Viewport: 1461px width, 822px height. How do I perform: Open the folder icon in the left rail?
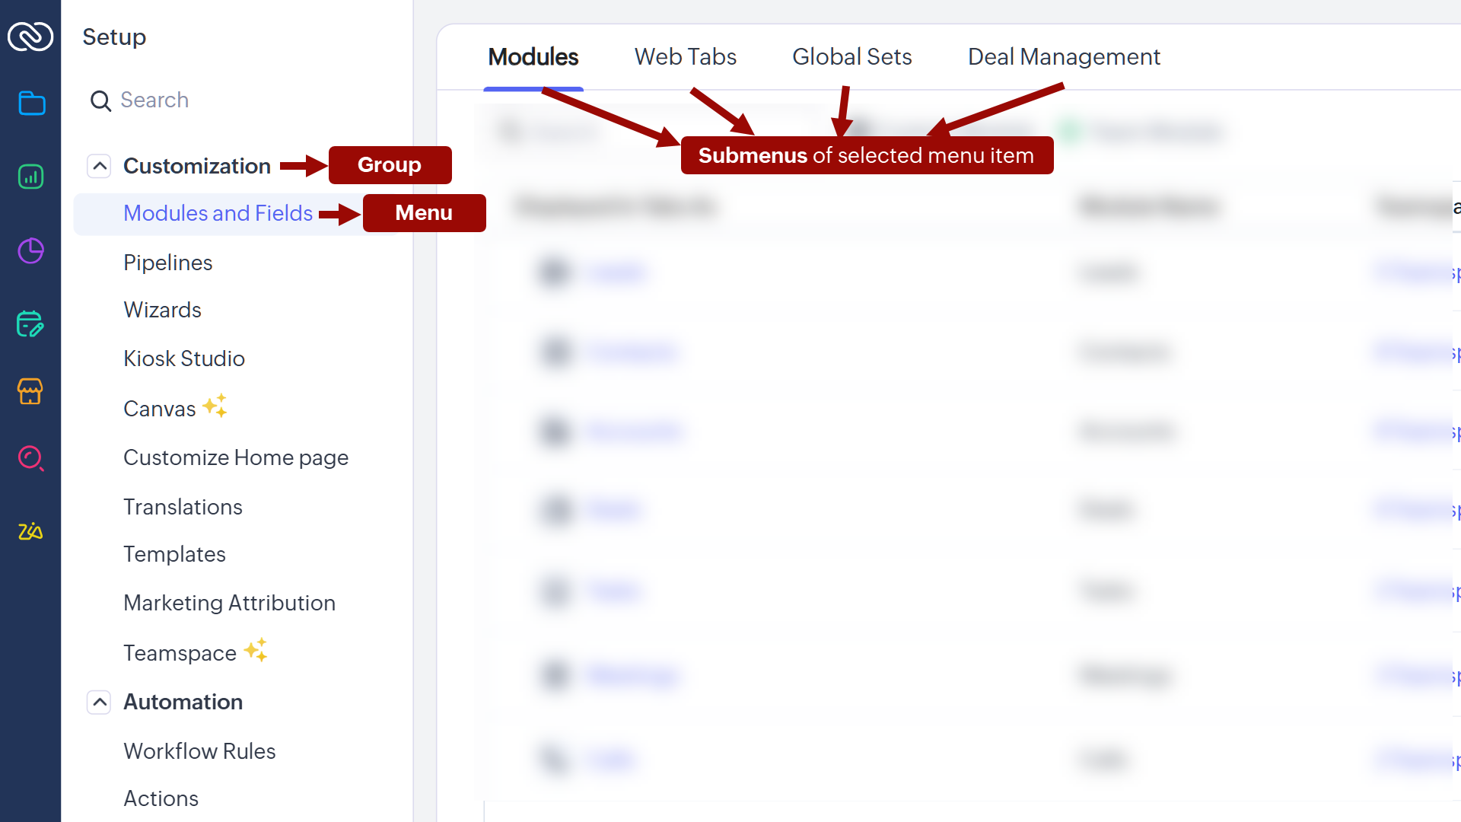click(31, 103)
